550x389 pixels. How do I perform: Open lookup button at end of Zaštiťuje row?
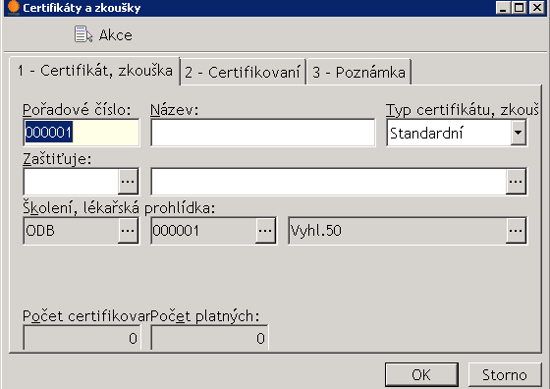(516, 182)
